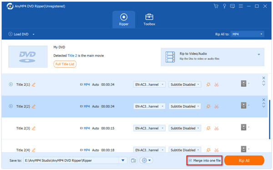Screen dimensions: 273x170
Task: Click the AnyMP4 DVD Ripper logo icon
Action: point(10,6)
